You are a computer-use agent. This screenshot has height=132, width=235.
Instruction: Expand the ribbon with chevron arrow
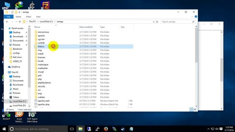(x=192, y=16)
